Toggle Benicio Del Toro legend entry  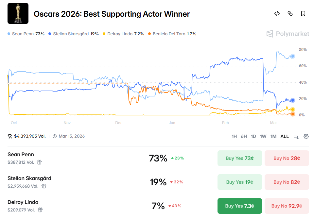[172, 34]
